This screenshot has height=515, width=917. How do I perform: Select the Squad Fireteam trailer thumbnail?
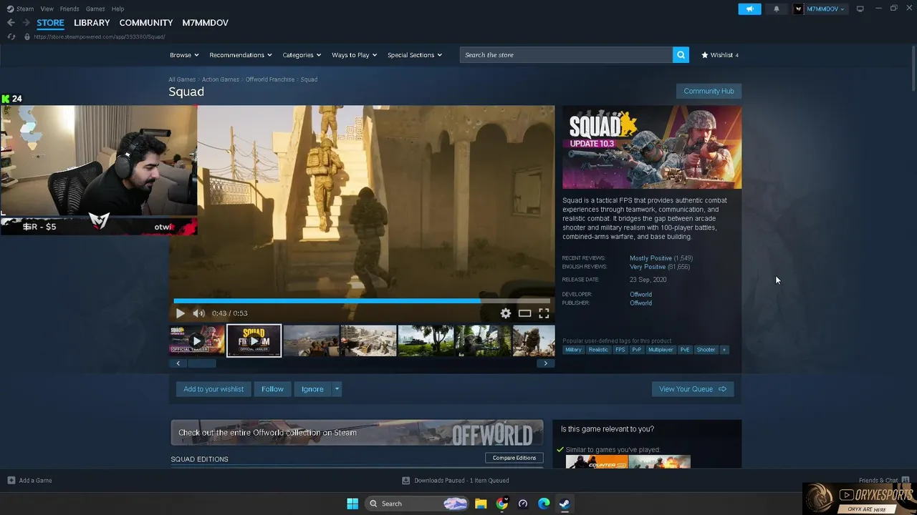[x=254, y=340]
